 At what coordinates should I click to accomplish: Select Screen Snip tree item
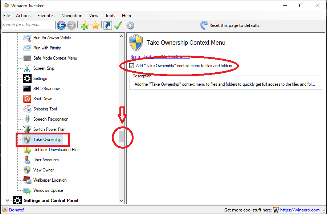pyautogui.click(x=44, y=68)
